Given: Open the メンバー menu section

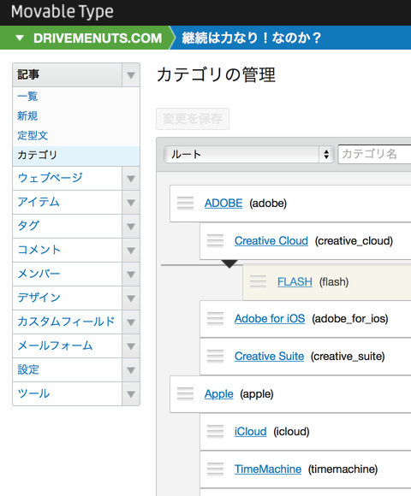Looking at the screenshot, I should point(67,274).
